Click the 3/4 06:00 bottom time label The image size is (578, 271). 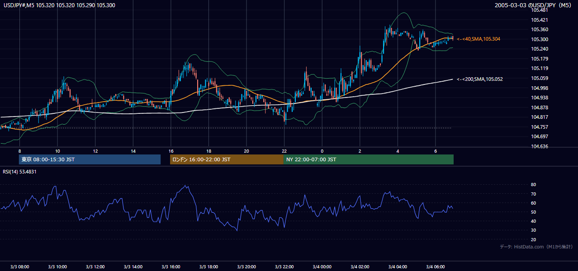[435, 266]
